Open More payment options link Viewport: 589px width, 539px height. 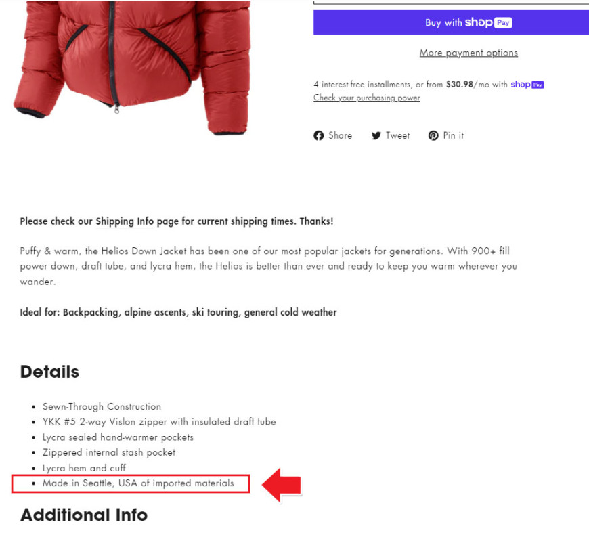[x=468, y=53]
